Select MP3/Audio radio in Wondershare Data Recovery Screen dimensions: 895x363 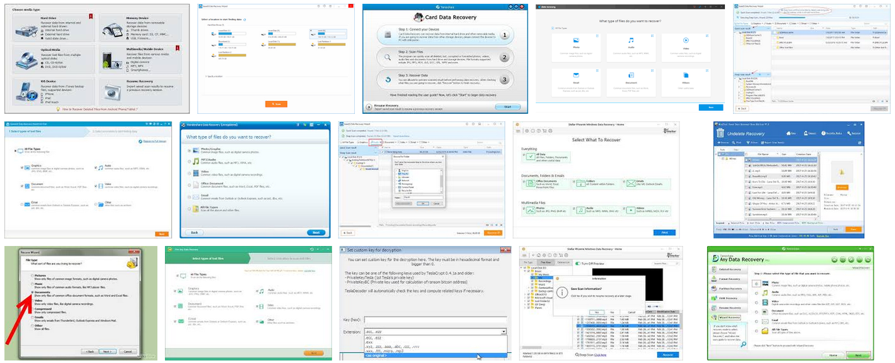pyautogui.click(x=189, y=162)
